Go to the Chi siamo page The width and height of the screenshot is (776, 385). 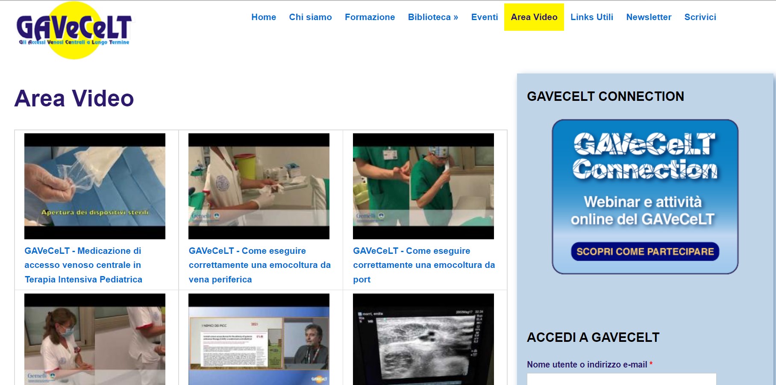pyautogui.click(x=310, y=17)
